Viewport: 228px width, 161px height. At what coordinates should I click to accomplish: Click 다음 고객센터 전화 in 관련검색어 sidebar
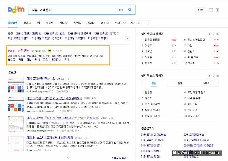coord(151,157)
